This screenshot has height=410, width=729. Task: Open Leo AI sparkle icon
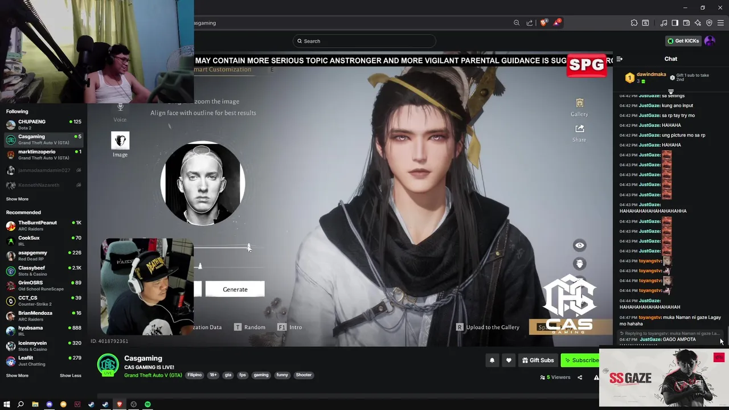click(698, 23)
